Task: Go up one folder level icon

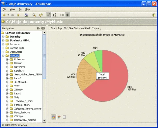Action: point(18,15)
